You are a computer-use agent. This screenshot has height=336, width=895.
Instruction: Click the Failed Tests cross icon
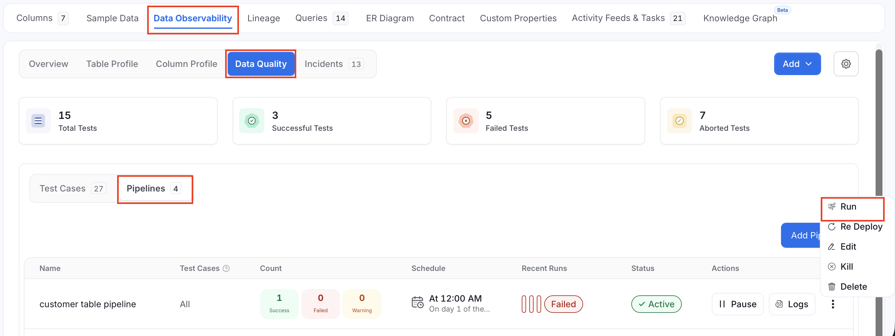pos(466,121)
